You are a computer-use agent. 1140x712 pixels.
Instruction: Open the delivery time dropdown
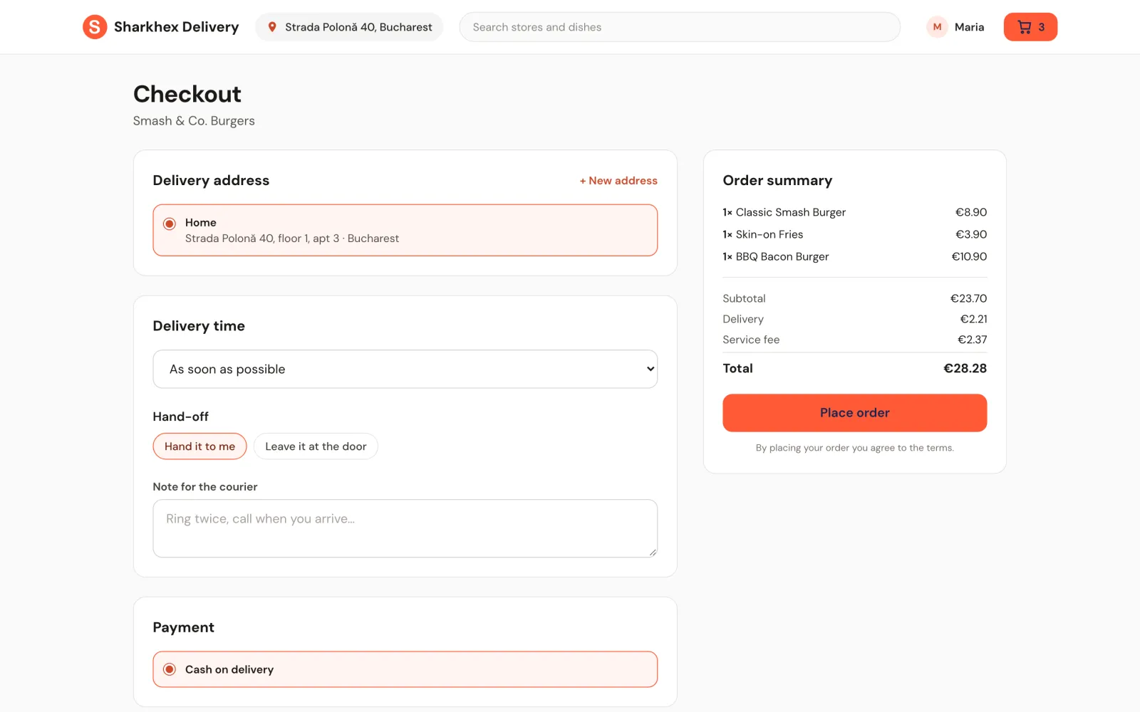coord(405,369)
